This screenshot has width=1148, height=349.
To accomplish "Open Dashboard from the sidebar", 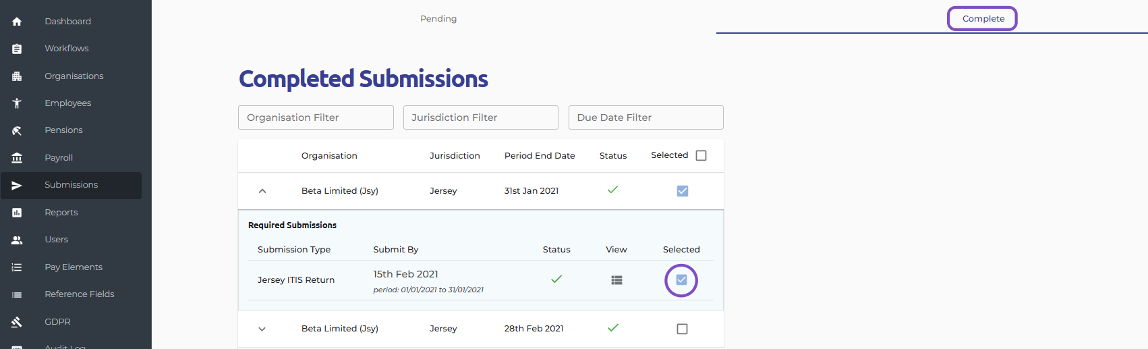I will (x=67, y=22).
